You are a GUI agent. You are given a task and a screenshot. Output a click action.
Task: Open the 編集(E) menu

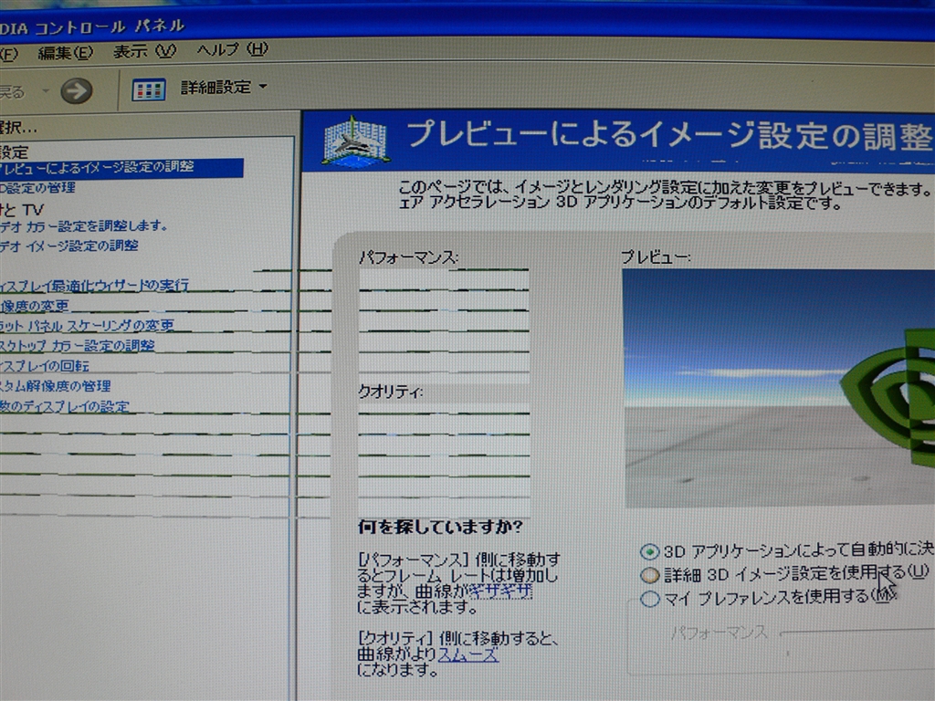pos(65,53)
